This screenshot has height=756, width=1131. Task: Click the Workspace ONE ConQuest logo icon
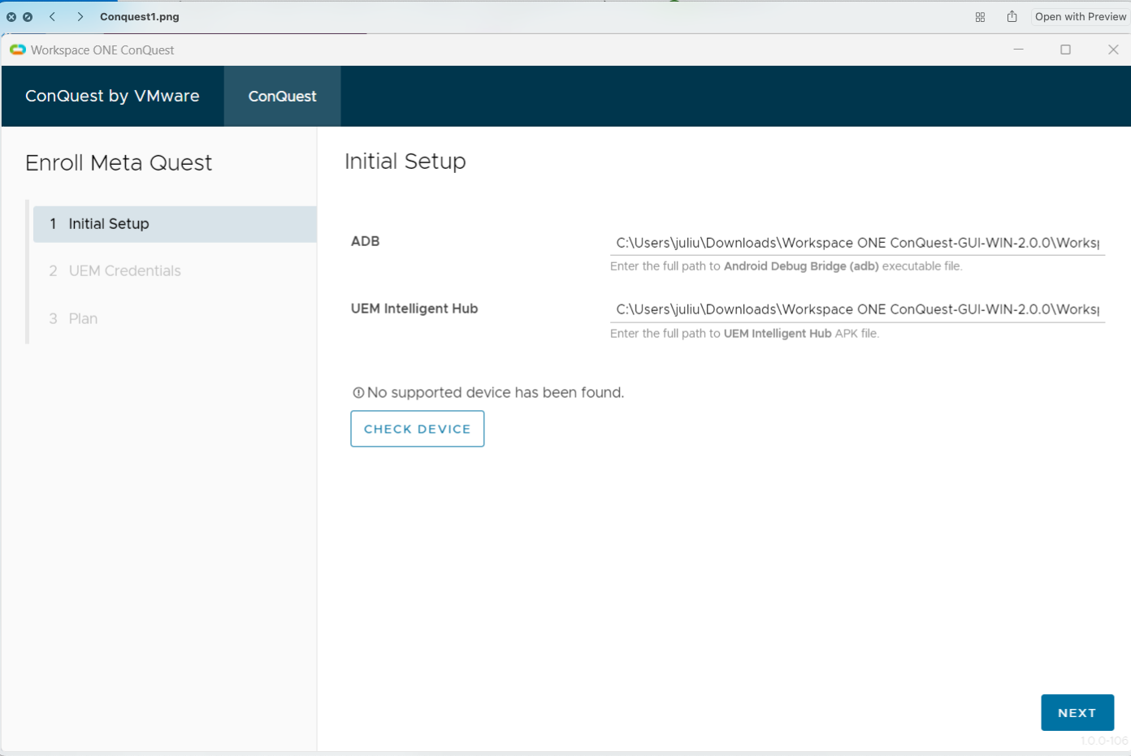18,50
